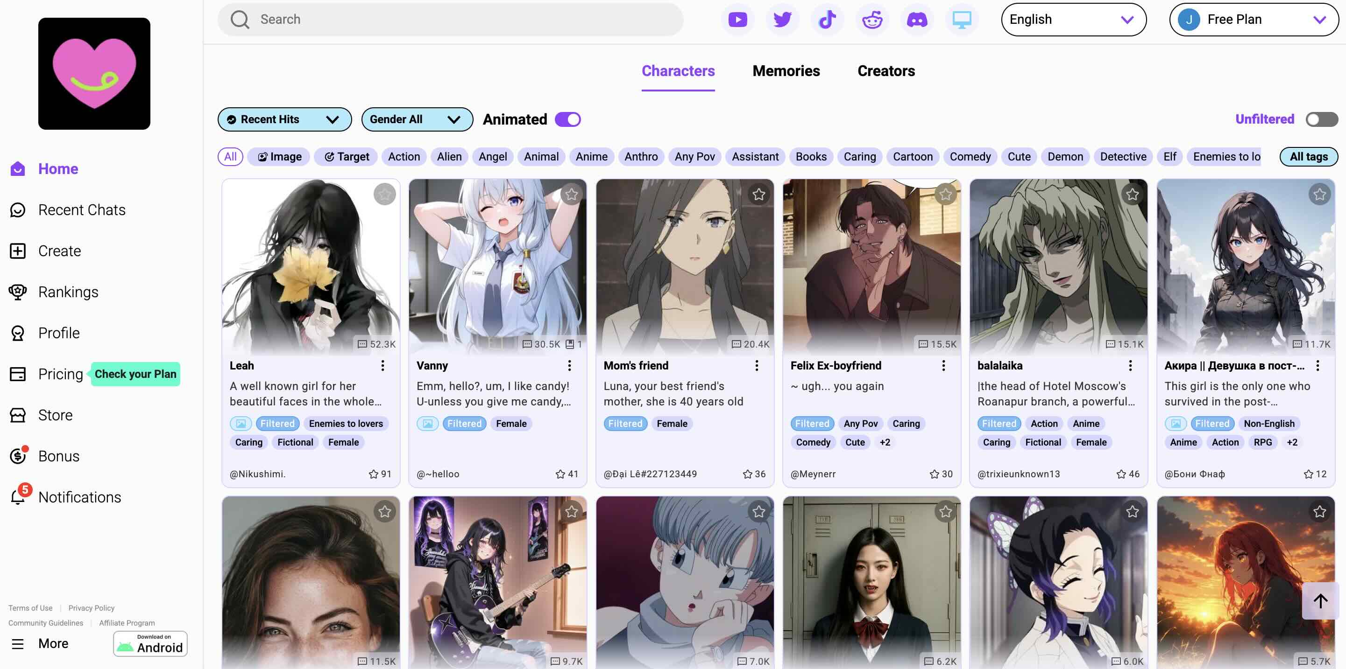Open the Creators tab

tap(886, 71)
